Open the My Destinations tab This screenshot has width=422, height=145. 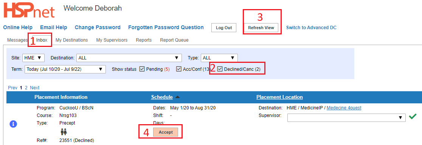click(71, 40)
